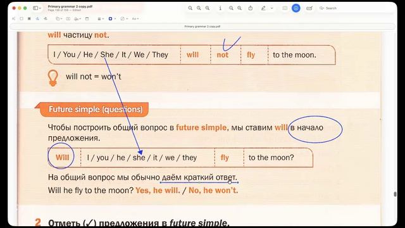The width and height of the screenshot is (405, 228).
Task: Click the word предложения. below the paragraph
Action: tap(74, 138)
